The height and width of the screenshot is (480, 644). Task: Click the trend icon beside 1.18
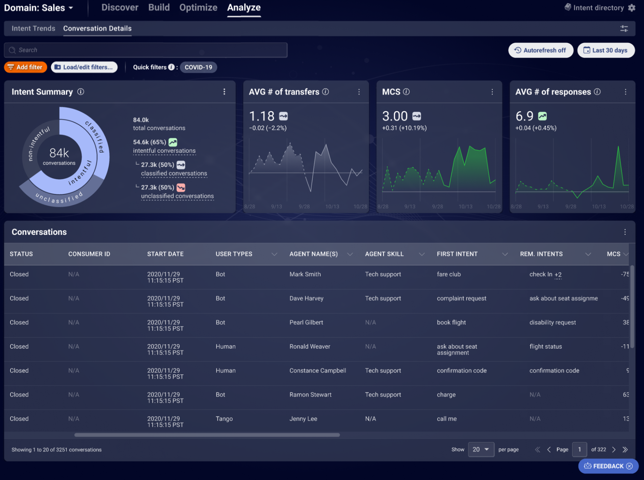coord(283,116)
